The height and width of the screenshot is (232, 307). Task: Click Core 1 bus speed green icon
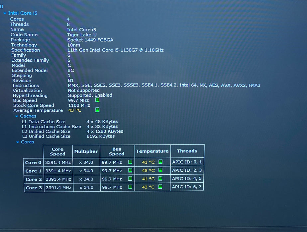click(130, 170)
